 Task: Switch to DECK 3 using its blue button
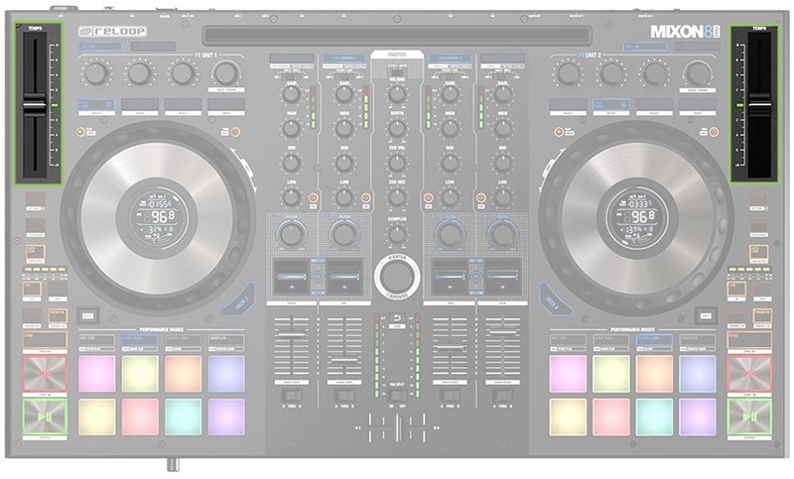coord(240,301)
